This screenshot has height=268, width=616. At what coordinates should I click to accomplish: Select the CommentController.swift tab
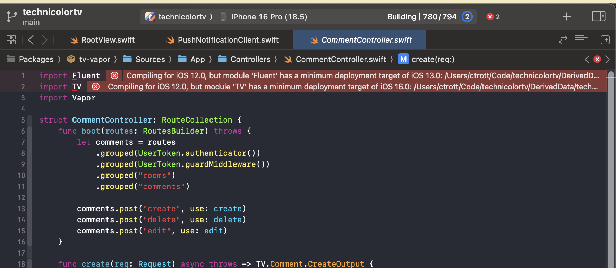click(x=360, y=40)
